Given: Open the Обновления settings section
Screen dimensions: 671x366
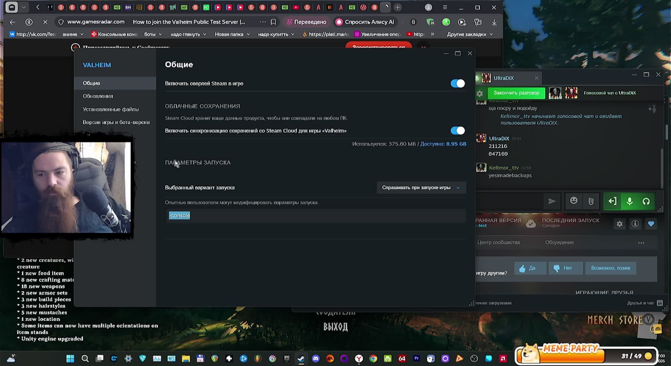Looking at the screenshot, I should (98, 96).
